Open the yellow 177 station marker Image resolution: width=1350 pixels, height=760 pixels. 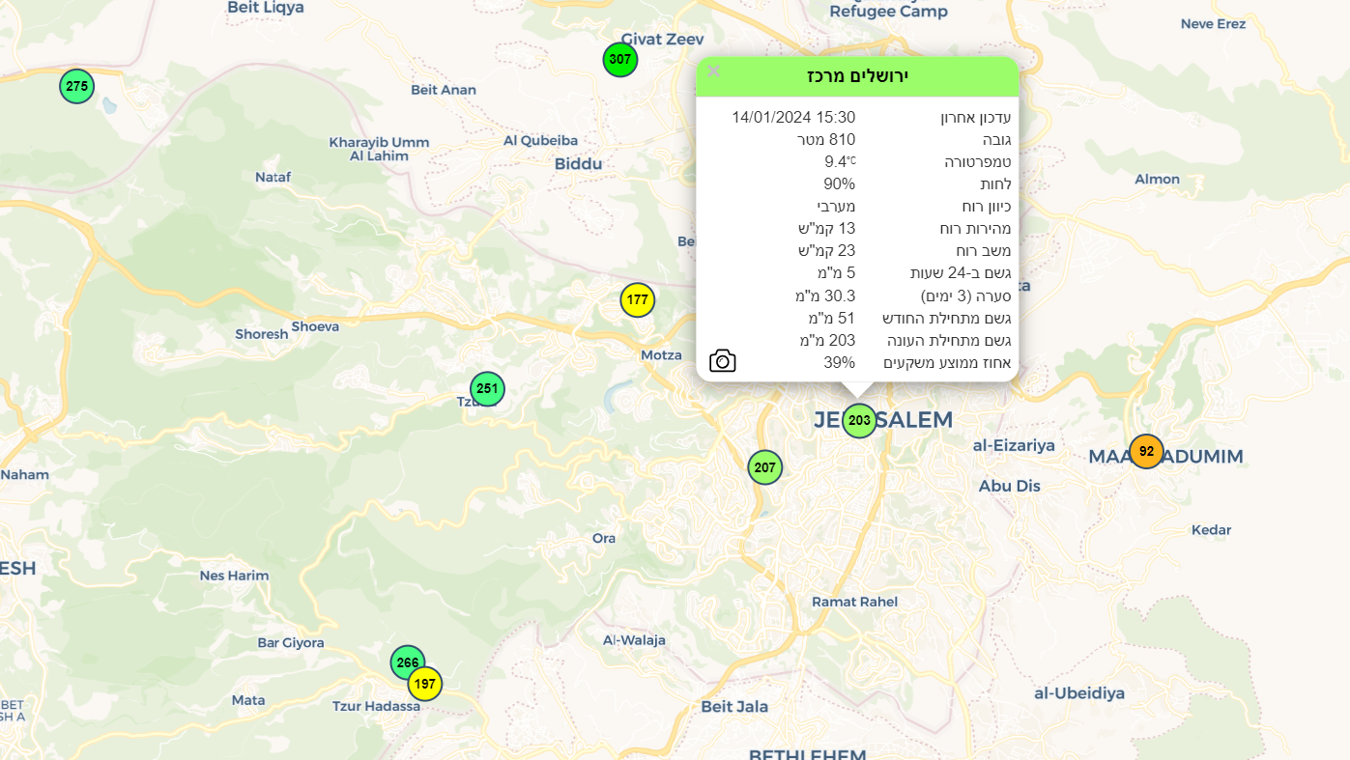coord(637,300)
